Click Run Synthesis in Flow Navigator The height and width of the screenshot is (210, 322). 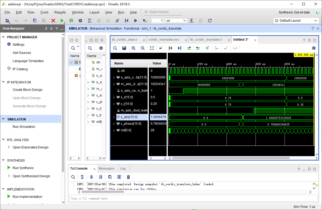(23, 168)
